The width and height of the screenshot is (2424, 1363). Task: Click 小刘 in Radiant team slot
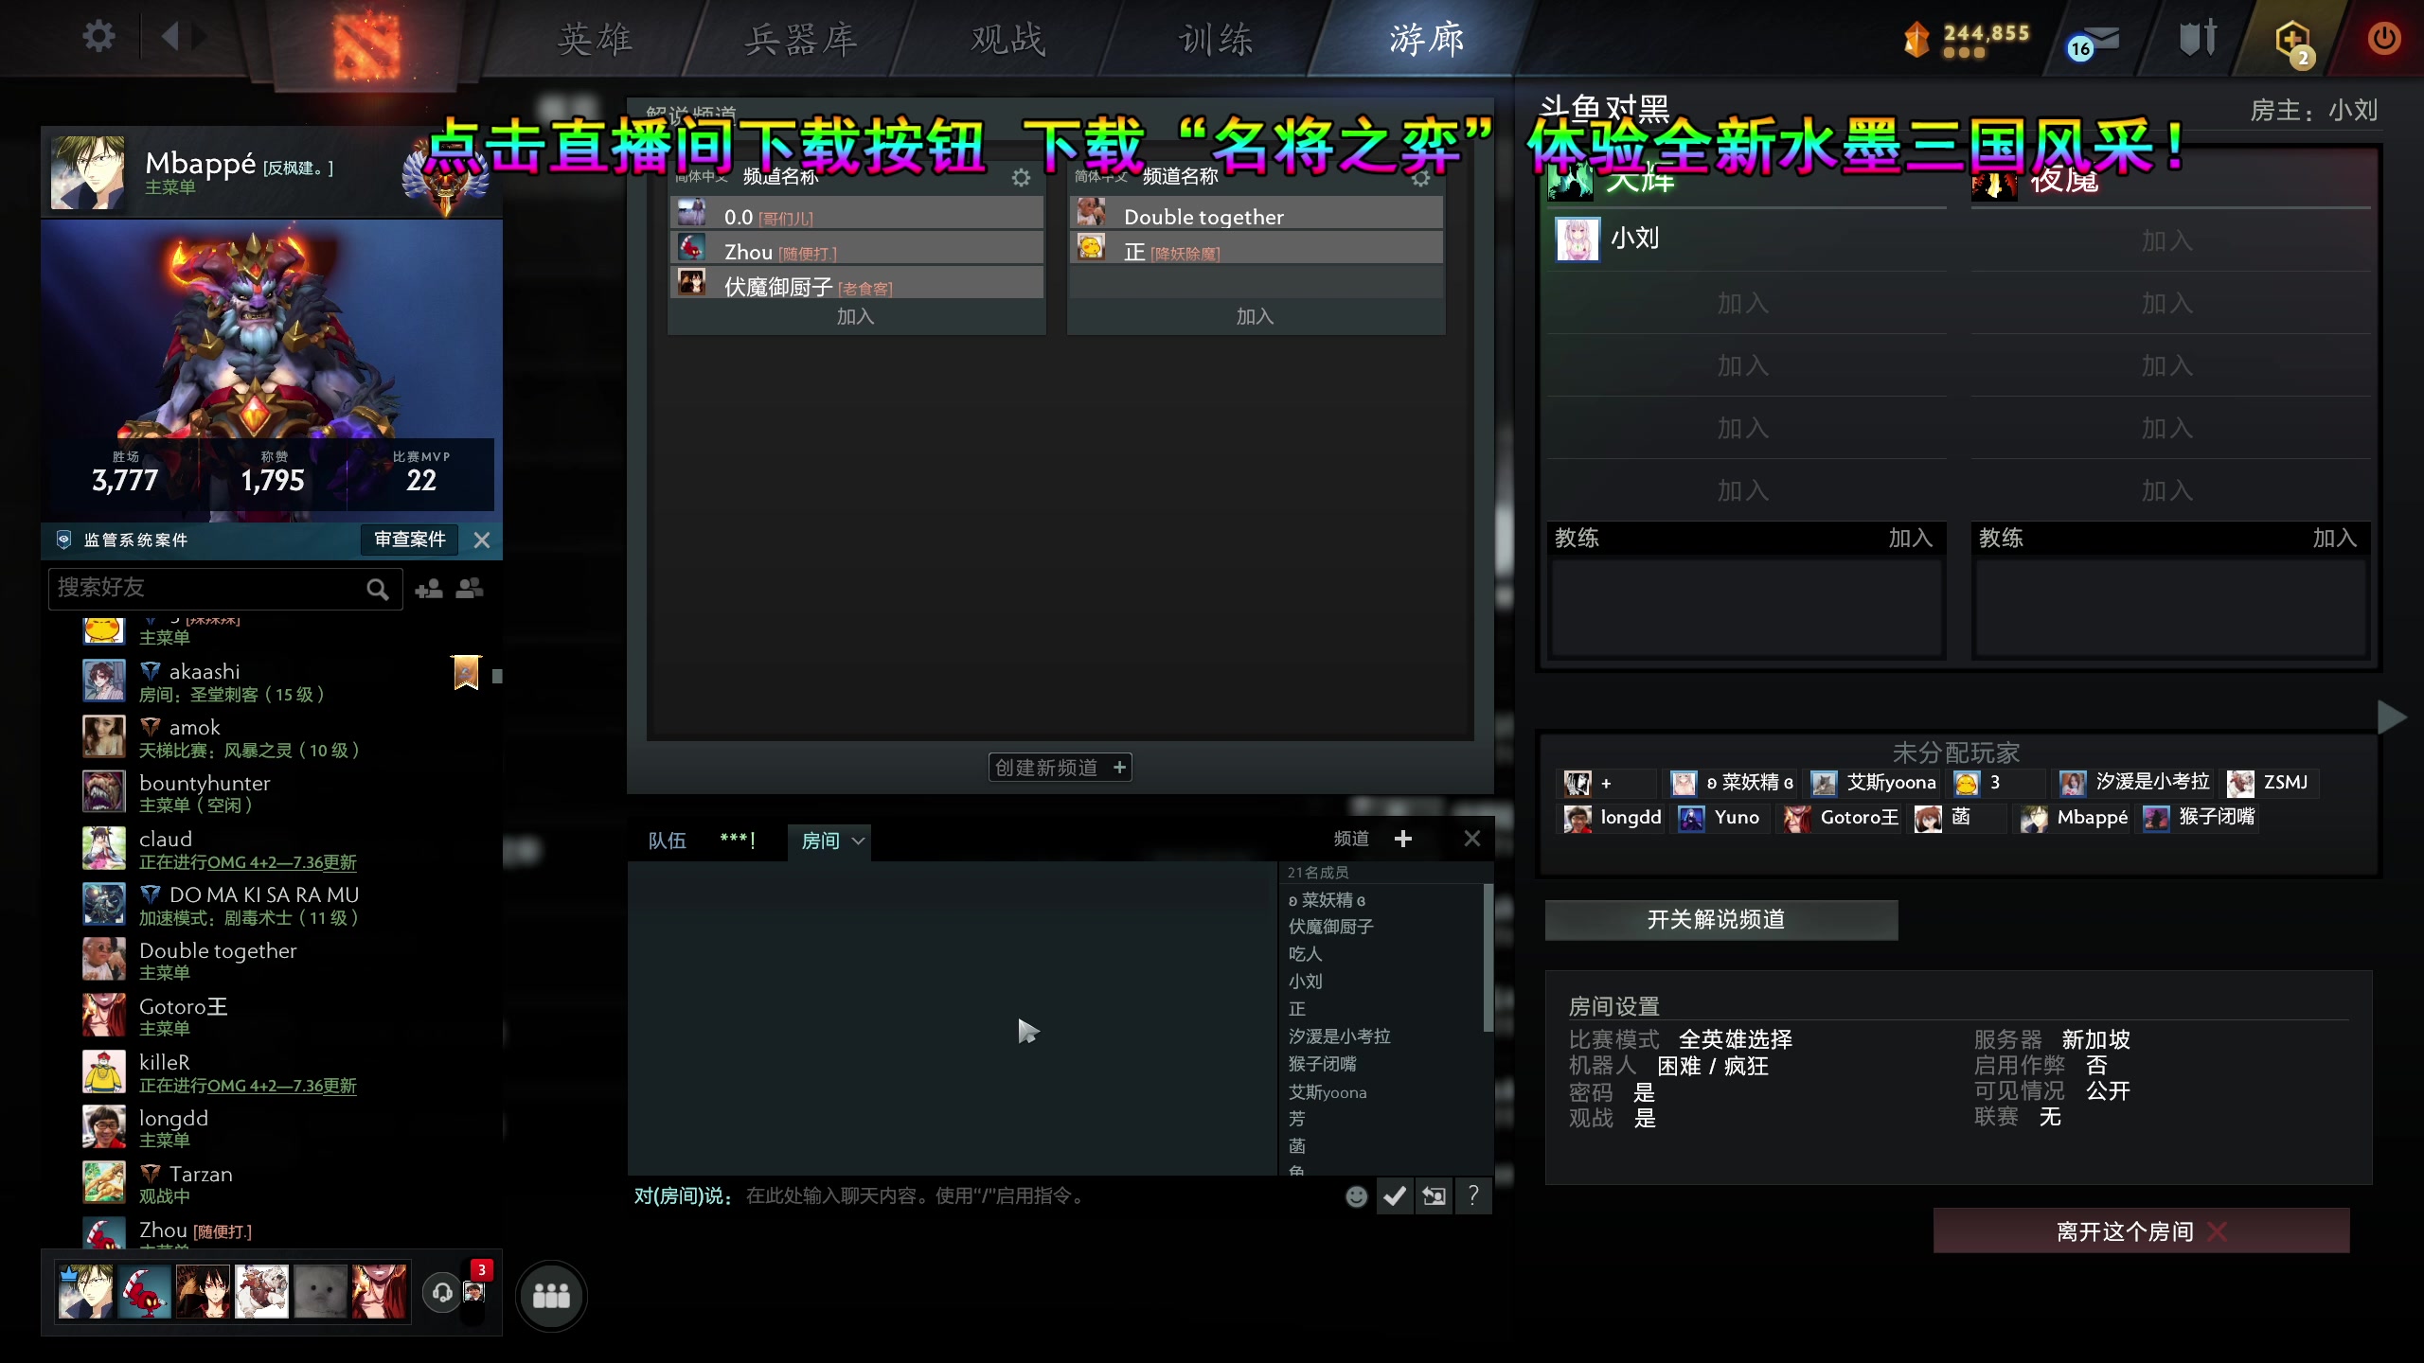[x=1747, y=239]
